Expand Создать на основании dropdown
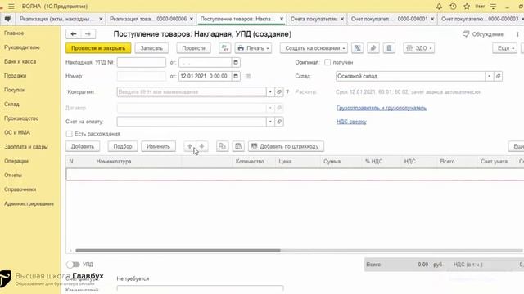 (314, 48)
